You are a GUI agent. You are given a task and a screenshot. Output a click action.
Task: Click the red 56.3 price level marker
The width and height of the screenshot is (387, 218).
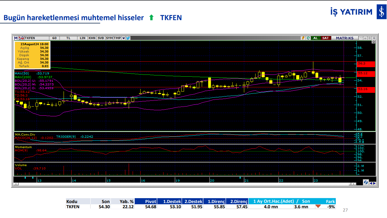pos(366,64)
